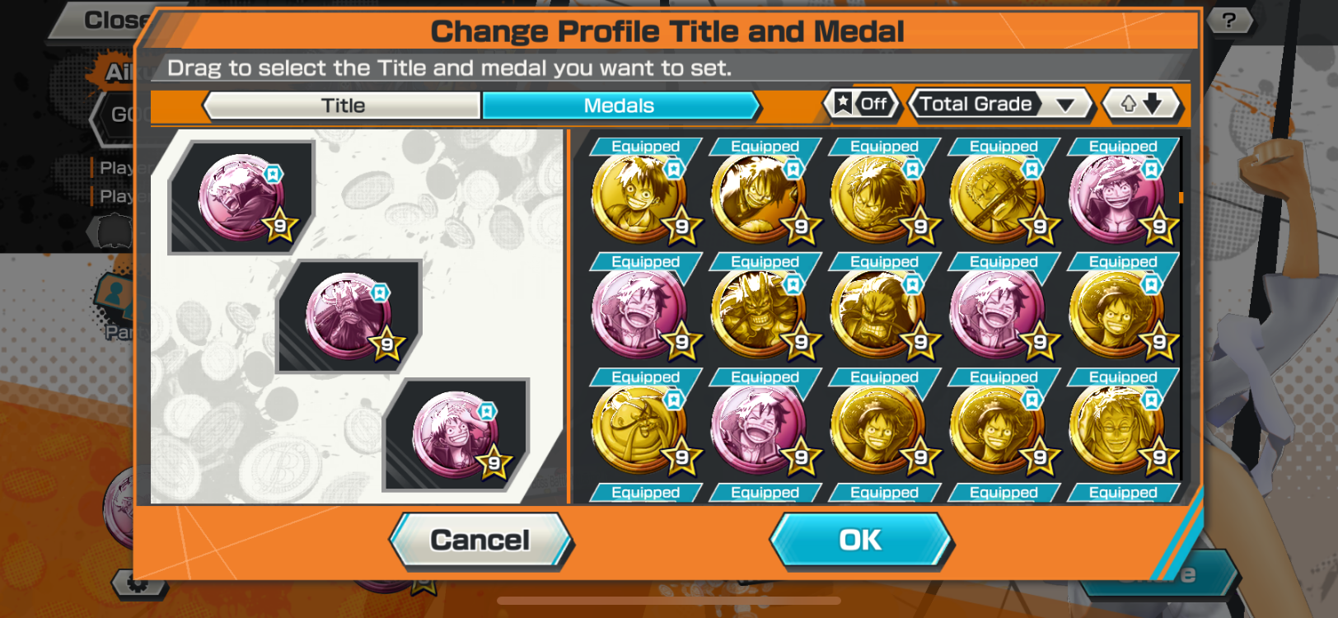Select the Medals tab
This screenshot has width=1338, height=618.
click(620, 105)
